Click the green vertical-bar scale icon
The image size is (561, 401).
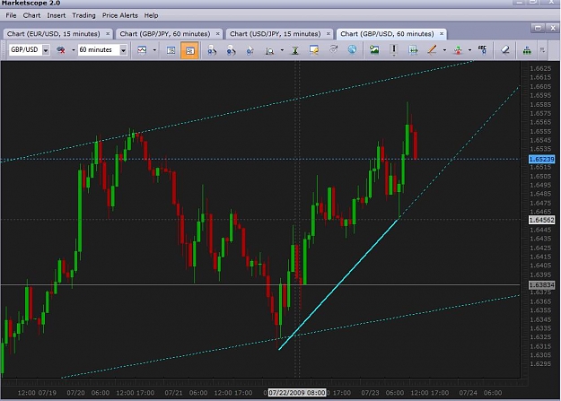click(x=295, y=50)
